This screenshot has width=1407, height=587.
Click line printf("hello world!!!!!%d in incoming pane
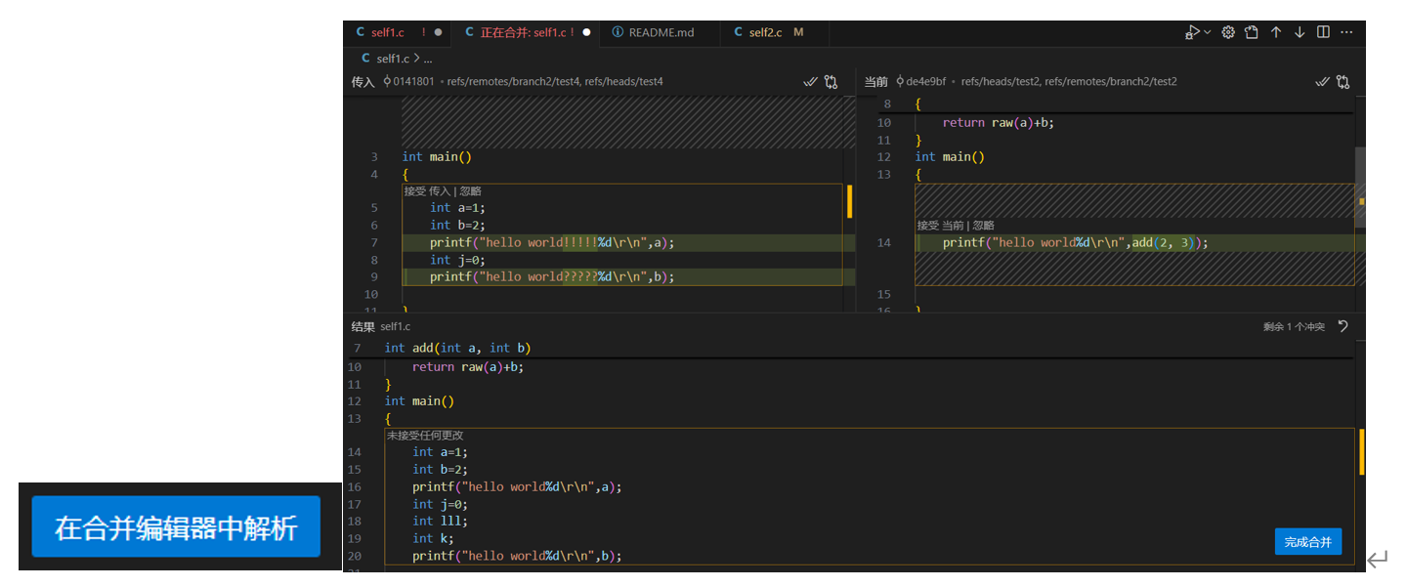552,242
